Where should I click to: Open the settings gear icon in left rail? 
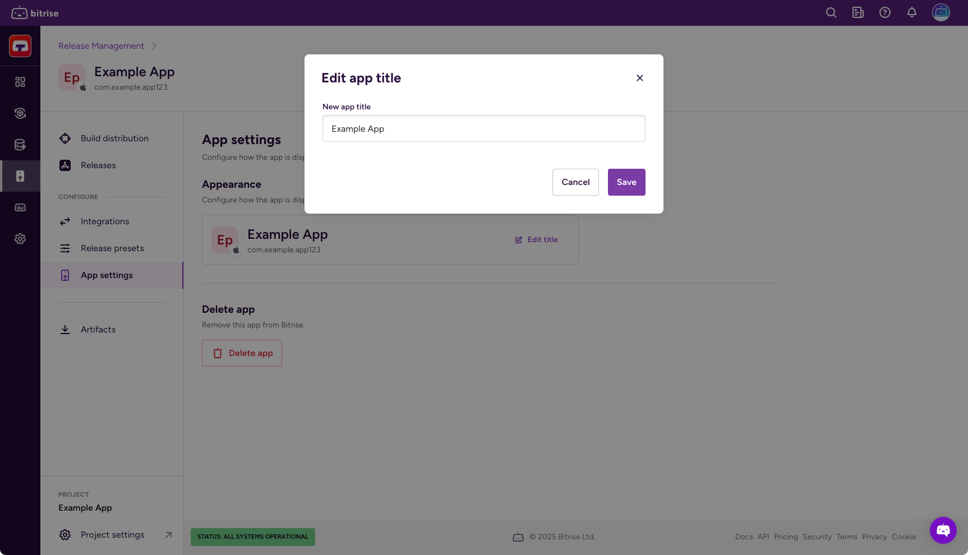pyautogui.click(x=20, y=239)
